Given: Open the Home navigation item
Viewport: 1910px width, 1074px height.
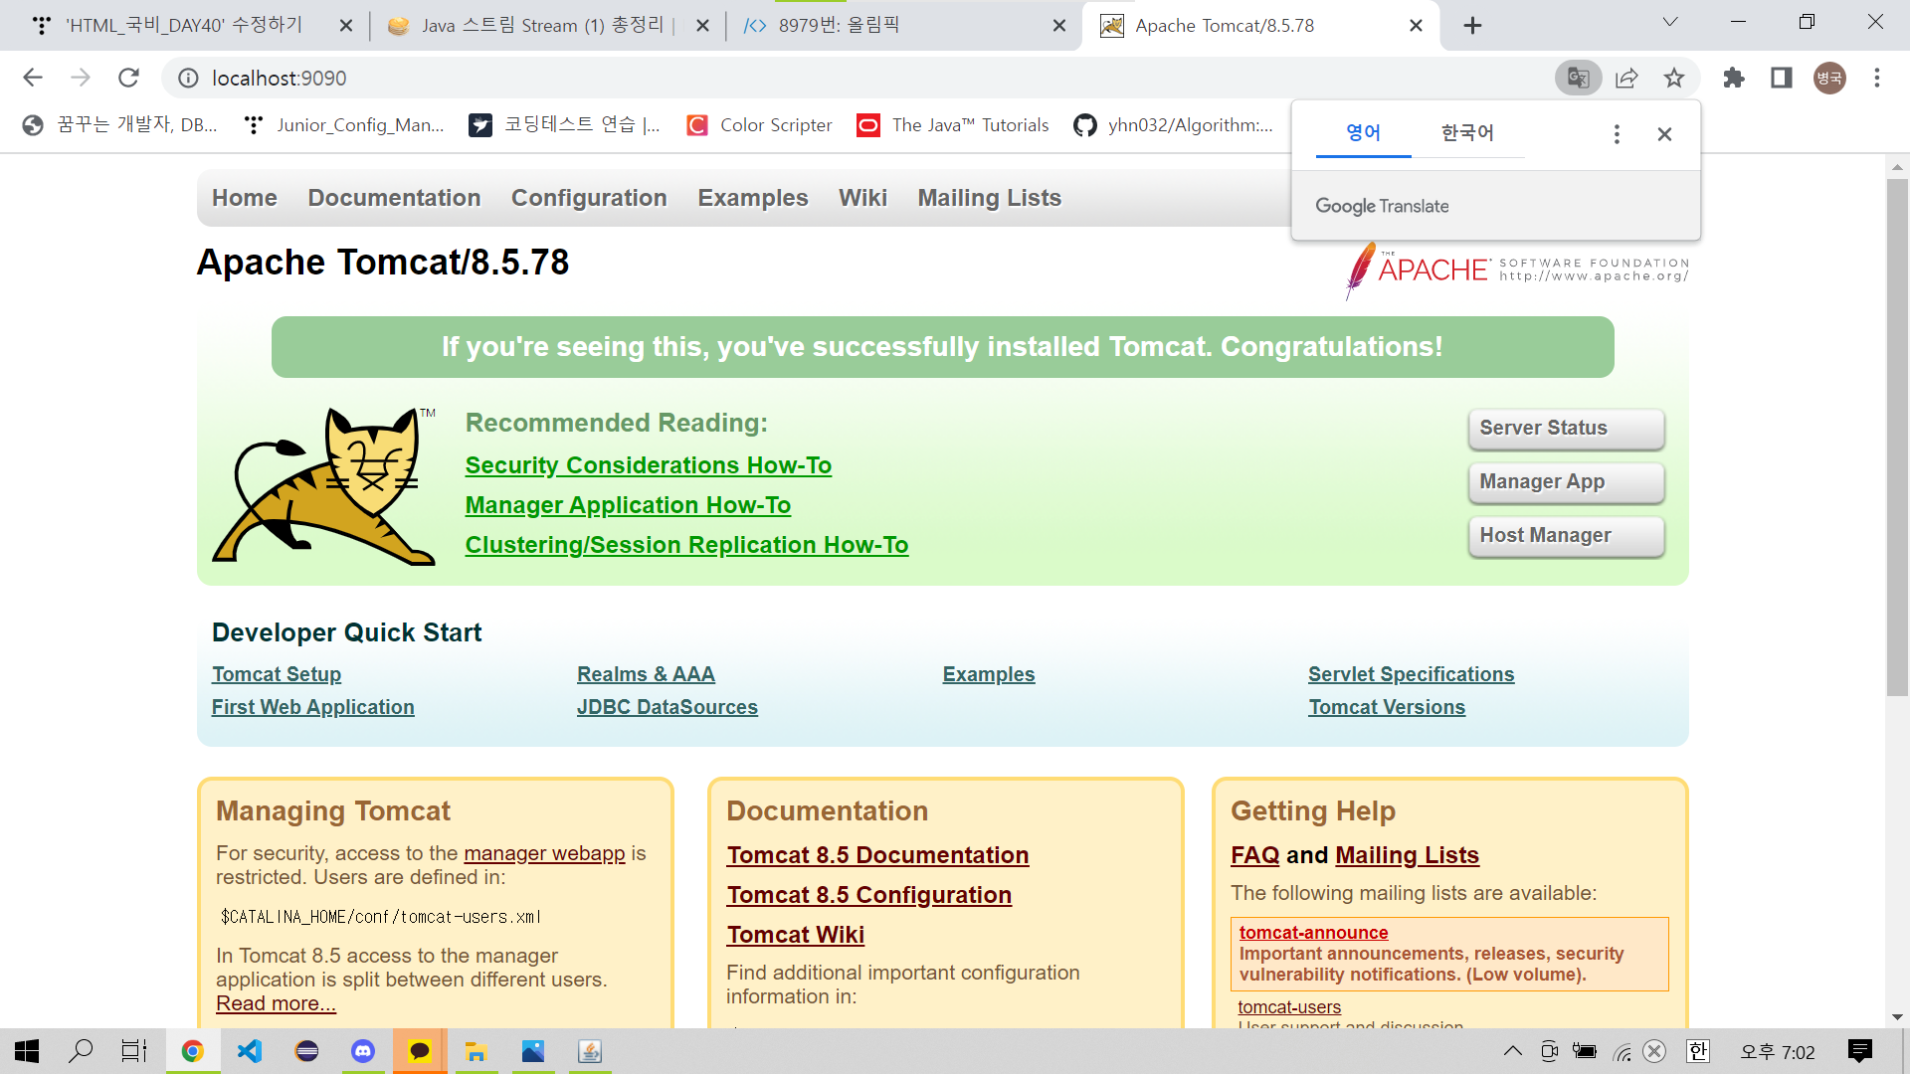Looking at the screenshot, I should 245,198.
